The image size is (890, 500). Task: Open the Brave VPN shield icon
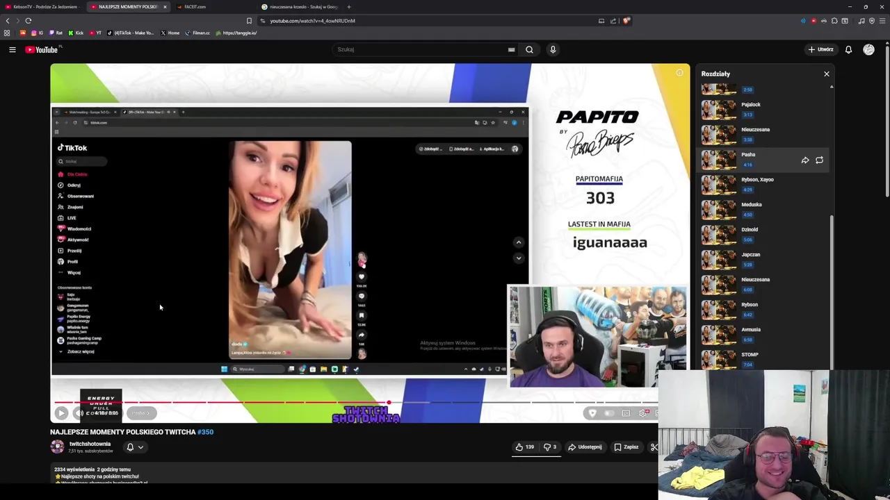coord(872,21)
